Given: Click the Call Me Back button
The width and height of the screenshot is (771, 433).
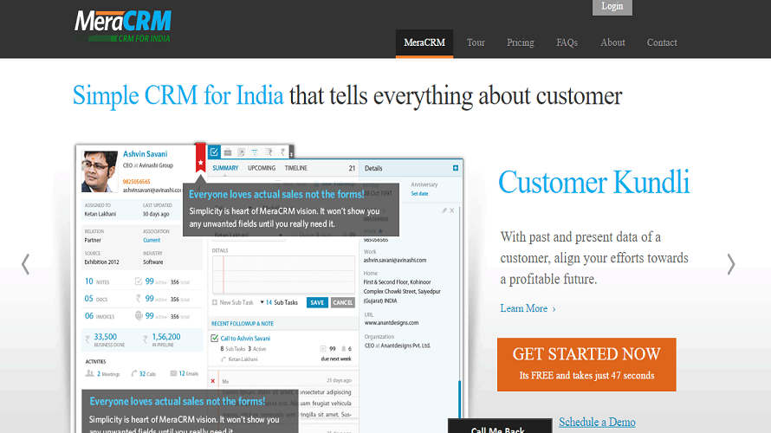Looking at the screenshot, I should point(500,426).
